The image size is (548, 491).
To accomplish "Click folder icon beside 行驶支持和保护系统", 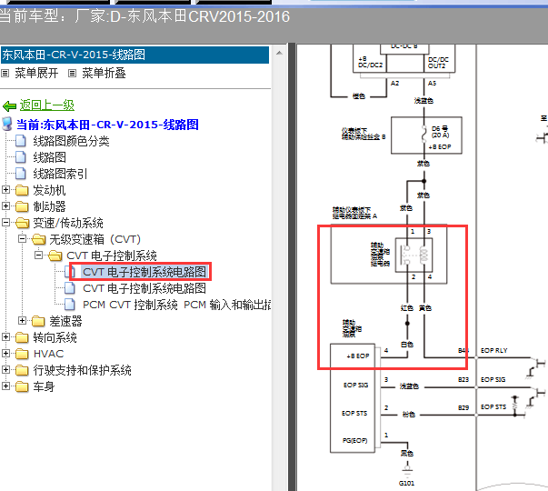I will coord(22,370).
